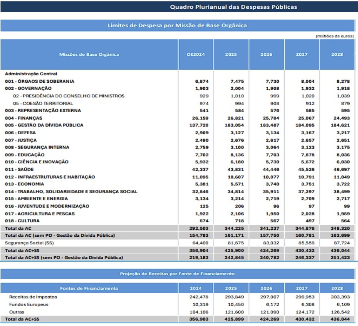Select the '009 - EDUCAÇÃO' row label
This screenshot has width=358, height=326.
coord(25,155)
